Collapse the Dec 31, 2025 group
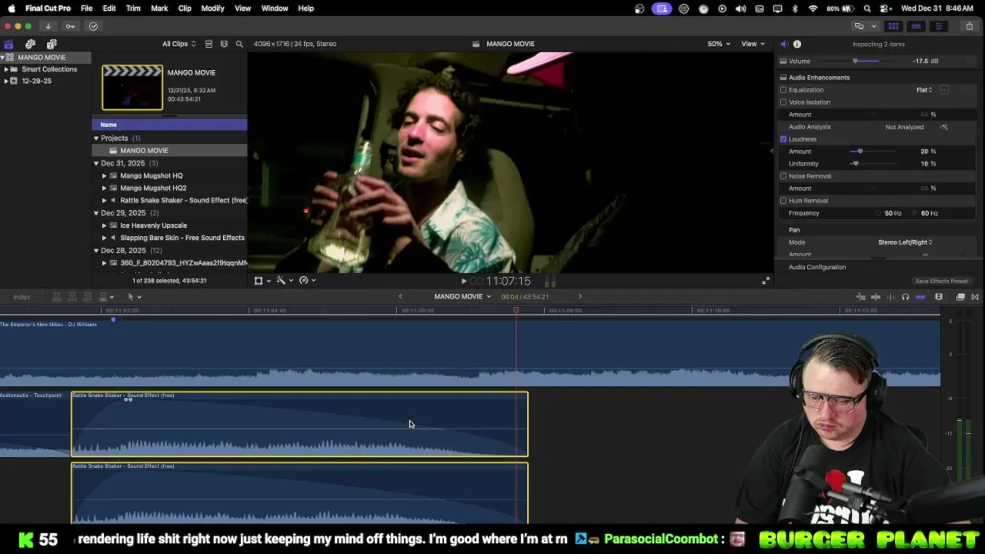This screenshot has width=985, height=554. coord(96,163)
